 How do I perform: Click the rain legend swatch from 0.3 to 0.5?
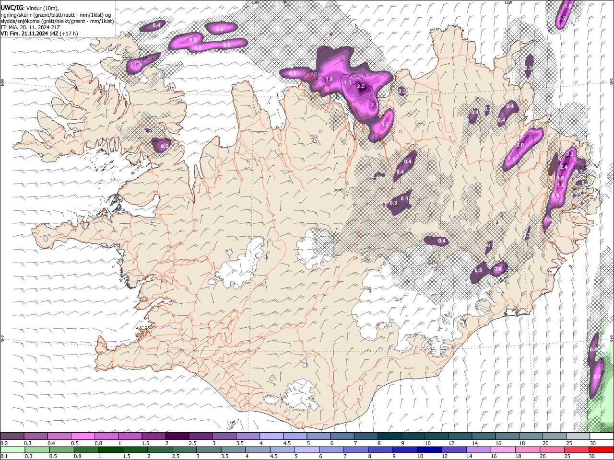click(x=37, y=449)
